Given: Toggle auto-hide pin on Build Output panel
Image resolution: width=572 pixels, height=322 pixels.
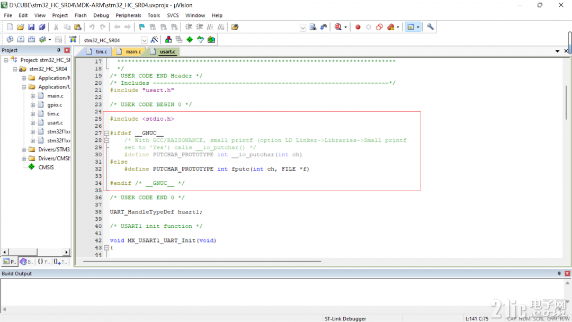Looking at the screenshot, I should (559, 273).
